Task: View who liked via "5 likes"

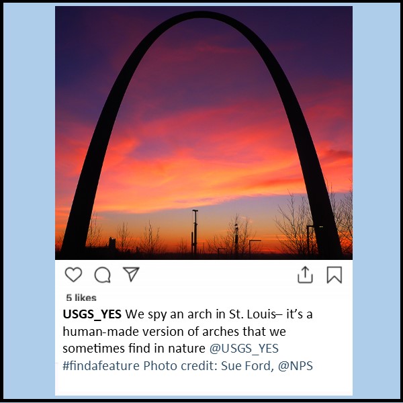Action: (81, 298)
